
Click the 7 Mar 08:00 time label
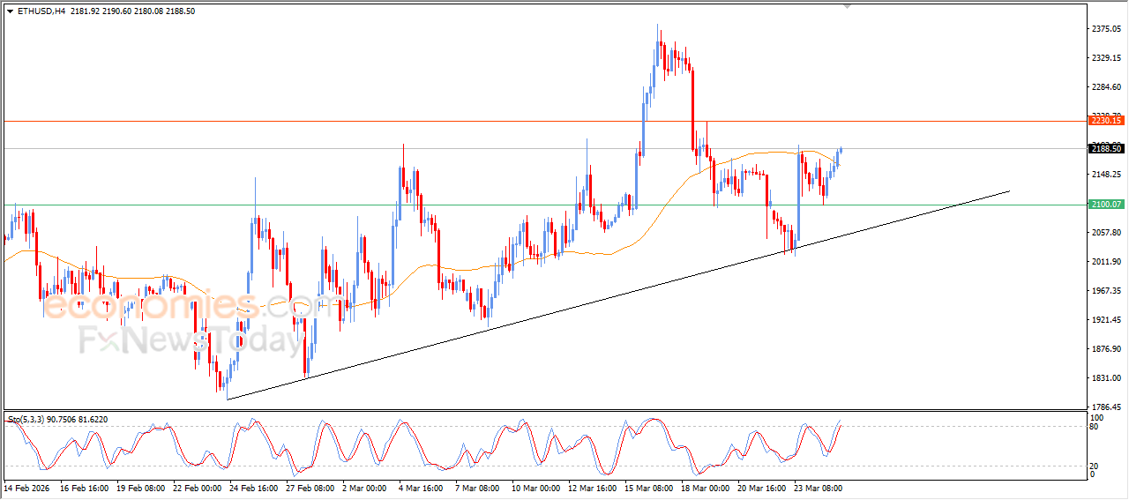[477, 487]
